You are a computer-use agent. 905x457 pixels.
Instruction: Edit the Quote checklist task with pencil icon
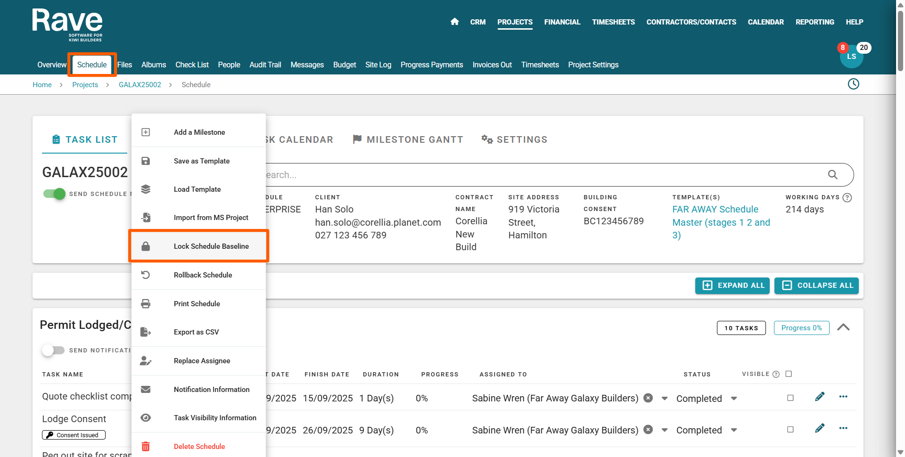point(820,397)
